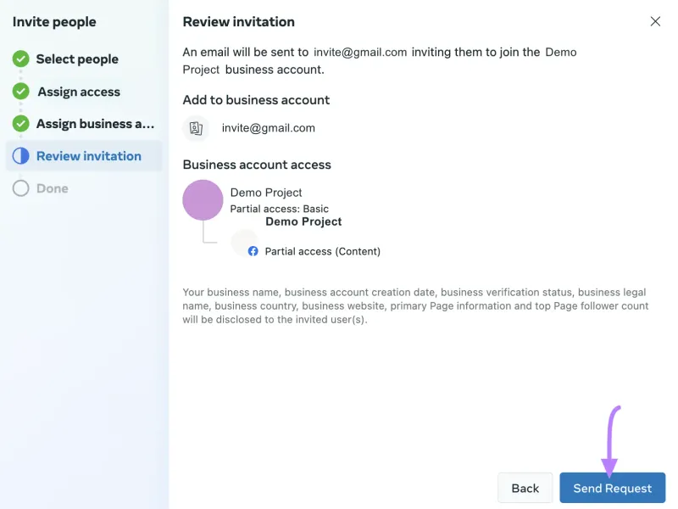Click the Back button
The width and height of the screenshot is (678, 509).
pos(525,488)
